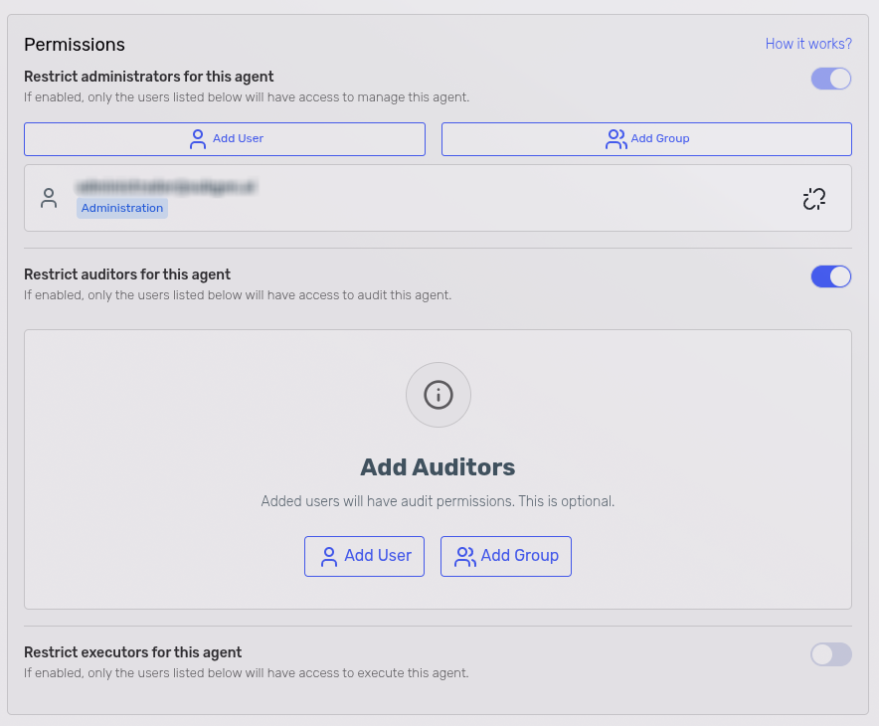Click the group icon in auditors Add Group button

464,556
